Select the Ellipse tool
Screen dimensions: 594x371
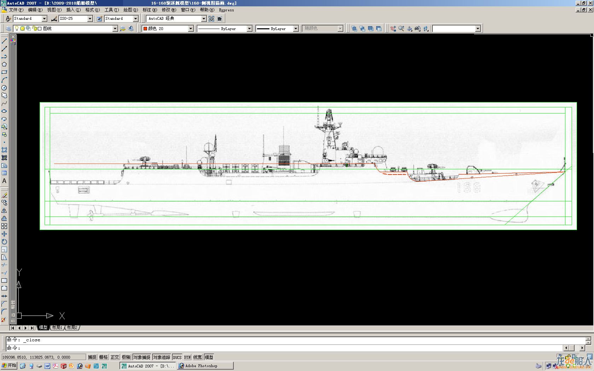4,111
